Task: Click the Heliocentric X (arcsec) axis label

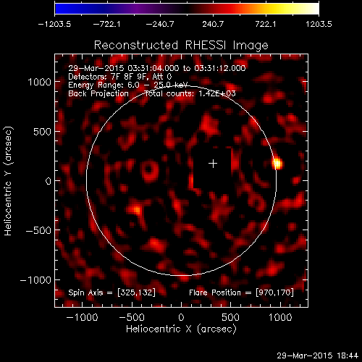Action: pos(181,329)
